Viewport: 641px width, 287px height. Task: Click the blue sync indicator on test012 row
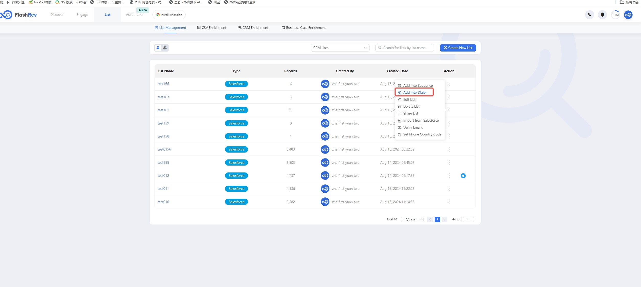(463, 176)
